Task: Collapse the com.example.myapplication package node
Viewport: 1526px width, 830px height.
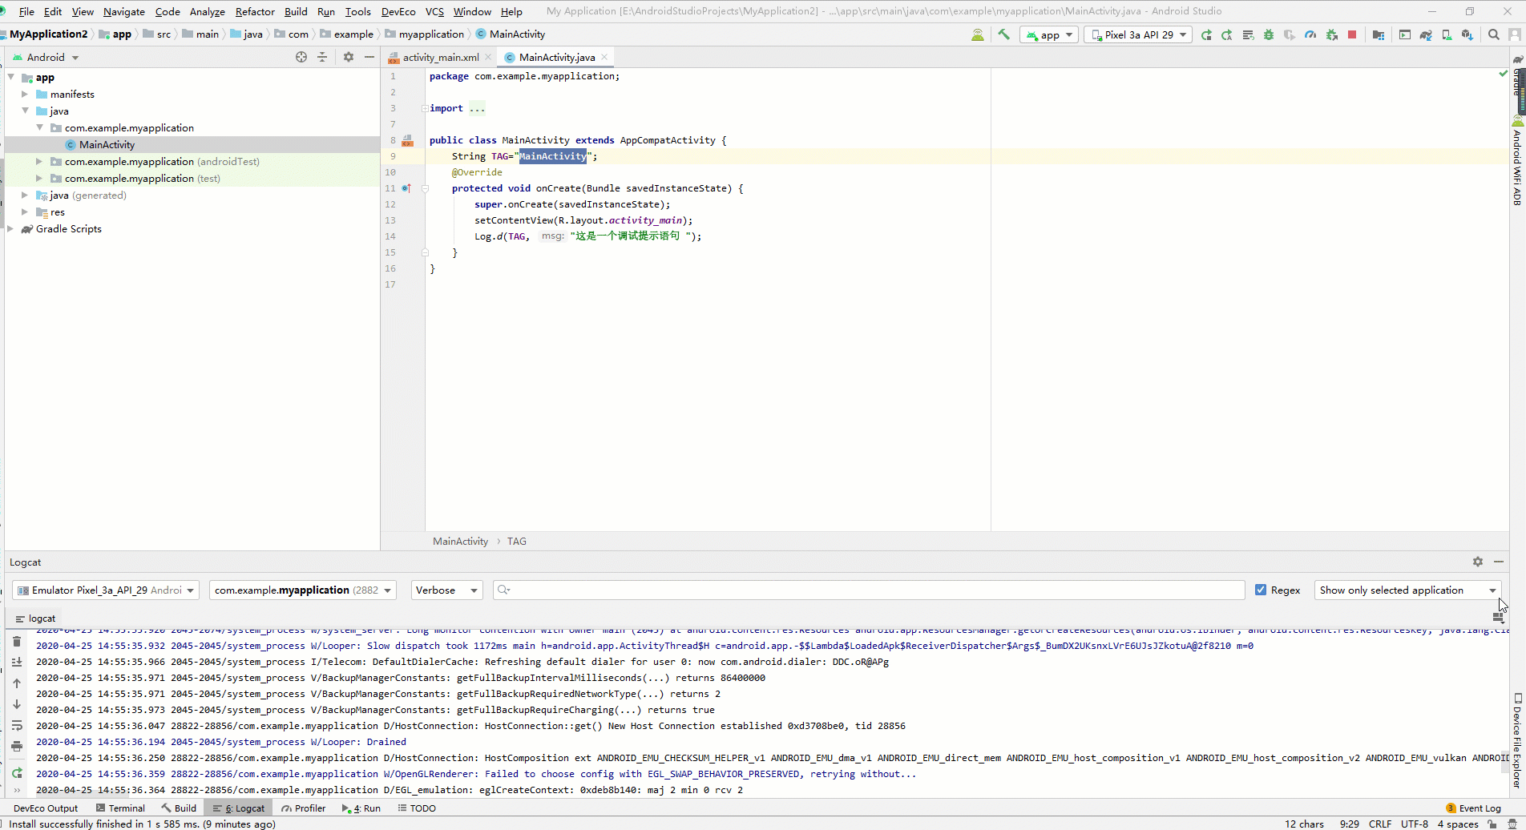Action: pyautogui.click(x=38, y=127)
